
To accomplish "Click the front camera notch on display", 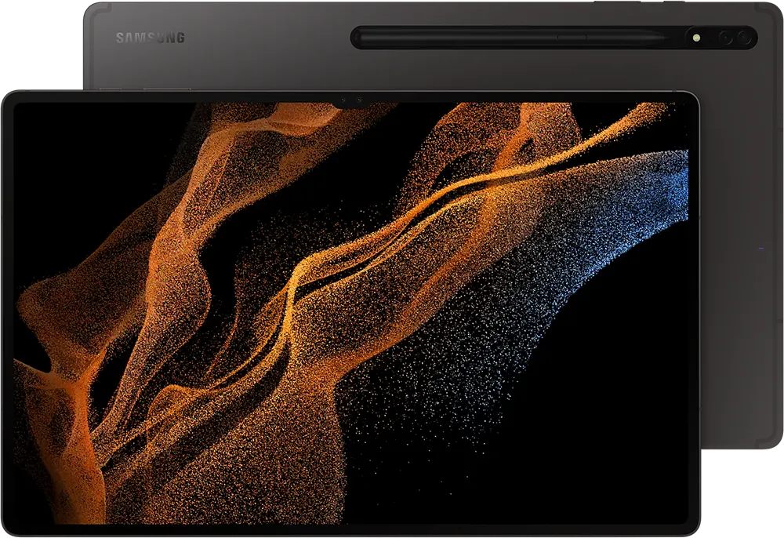I will point(350,100).
